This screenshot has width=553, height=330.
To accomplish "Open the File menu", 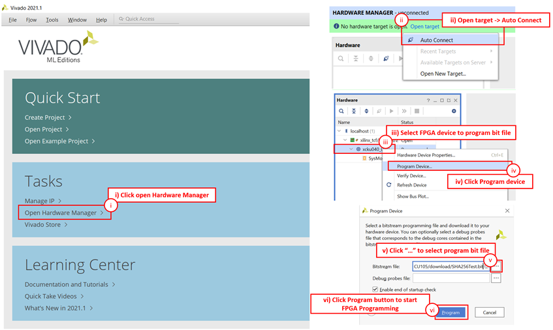I will click(12, 20).
